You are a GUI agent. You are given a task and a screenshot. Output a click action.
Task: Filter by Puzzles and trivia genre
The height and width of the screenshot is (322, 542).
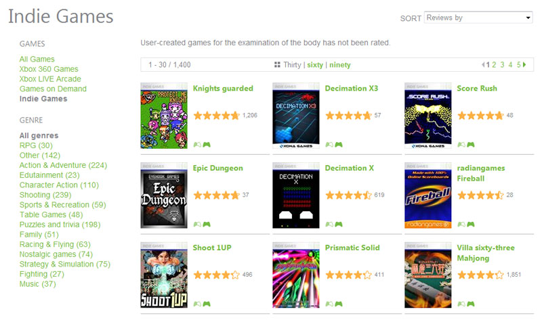pos(60,225)
